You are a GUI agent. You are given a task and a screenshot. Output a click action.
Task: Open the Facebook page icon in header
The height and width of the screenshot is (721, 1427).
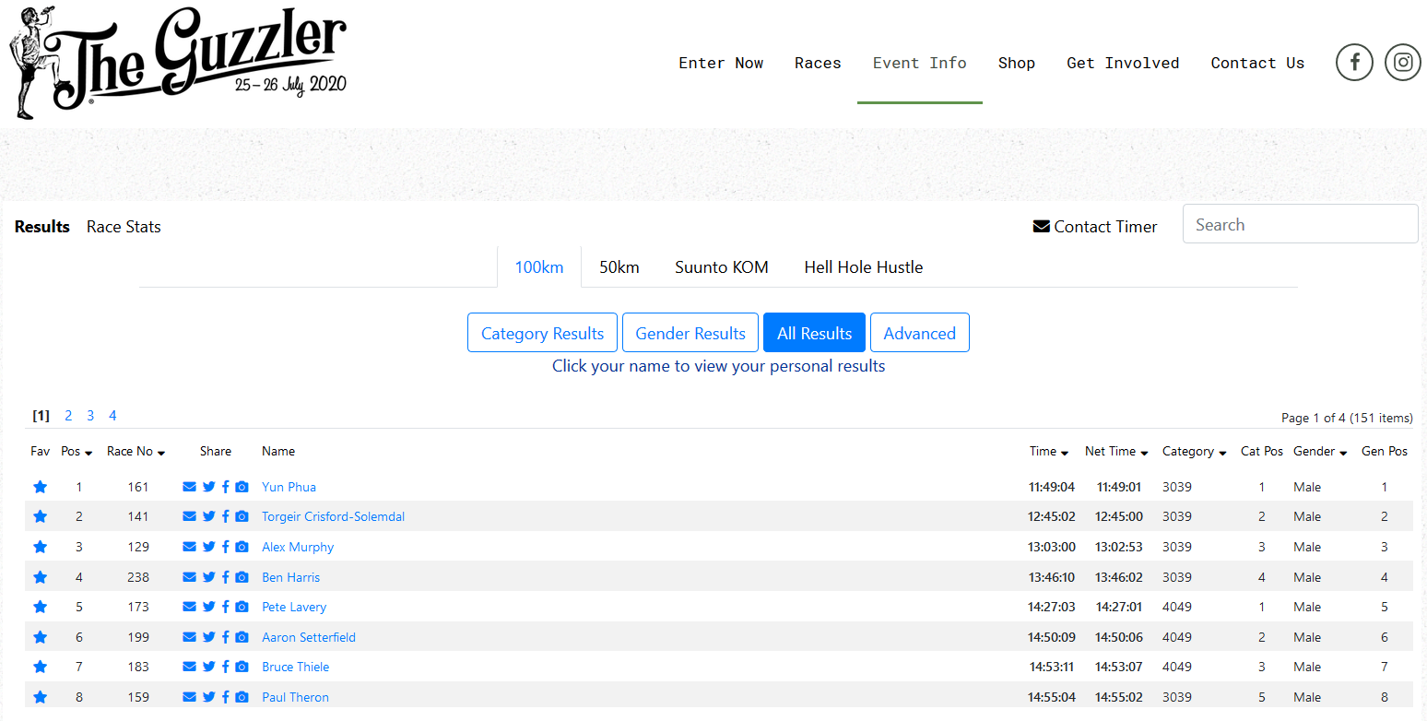tap(1354, 63)
